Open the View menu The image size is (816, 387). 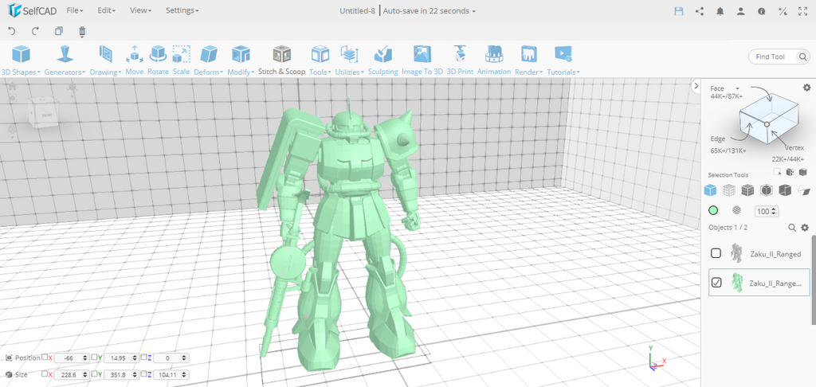click(x=140, y=10)
